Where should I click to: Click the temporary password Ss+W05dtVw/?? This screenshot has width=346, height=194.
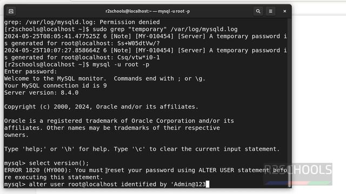click(x=138, y=43)
